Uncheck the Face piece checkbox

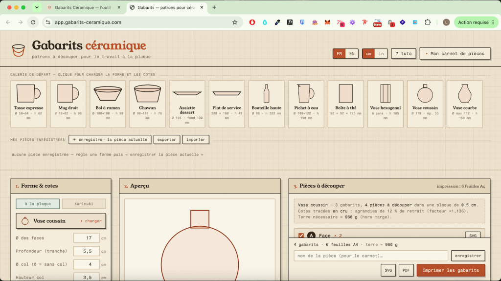click(301, 236)
